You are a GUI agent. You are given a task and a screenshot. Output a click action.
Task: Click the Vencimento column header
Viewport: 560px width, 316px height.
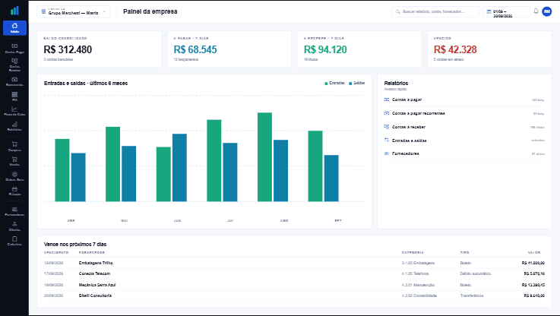56,252
